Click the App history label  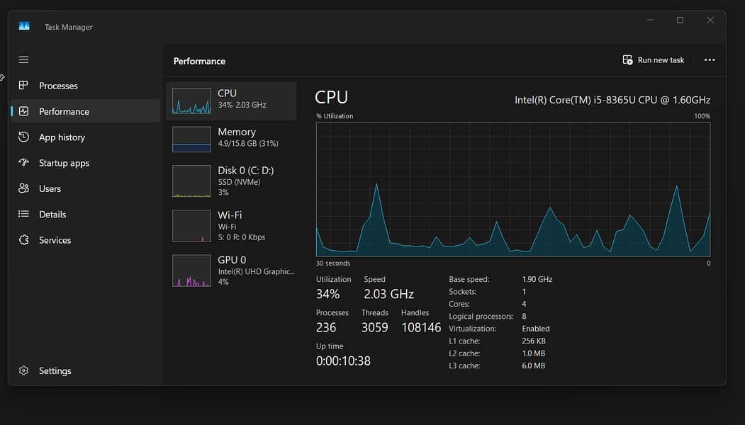pyautogui.click(x=62, y=137)
